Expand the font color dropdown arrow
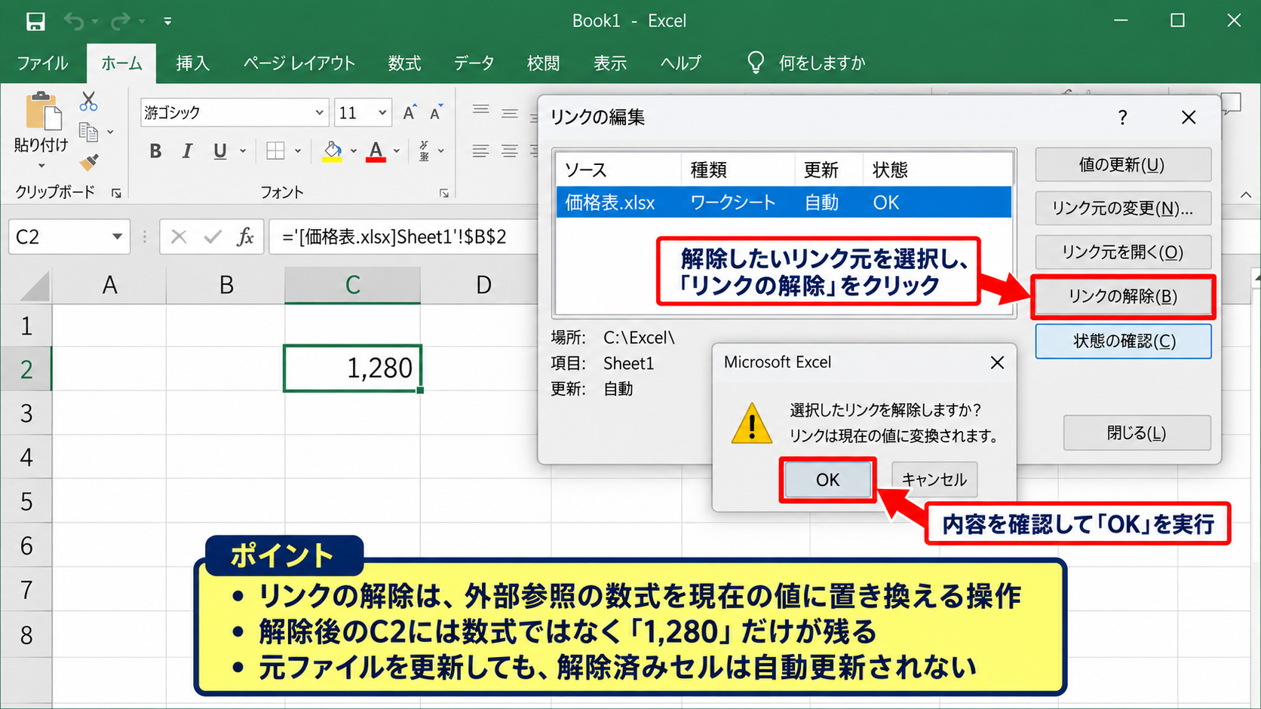The height and width of the screenshot is (709, 1261). tap(397, 151)
